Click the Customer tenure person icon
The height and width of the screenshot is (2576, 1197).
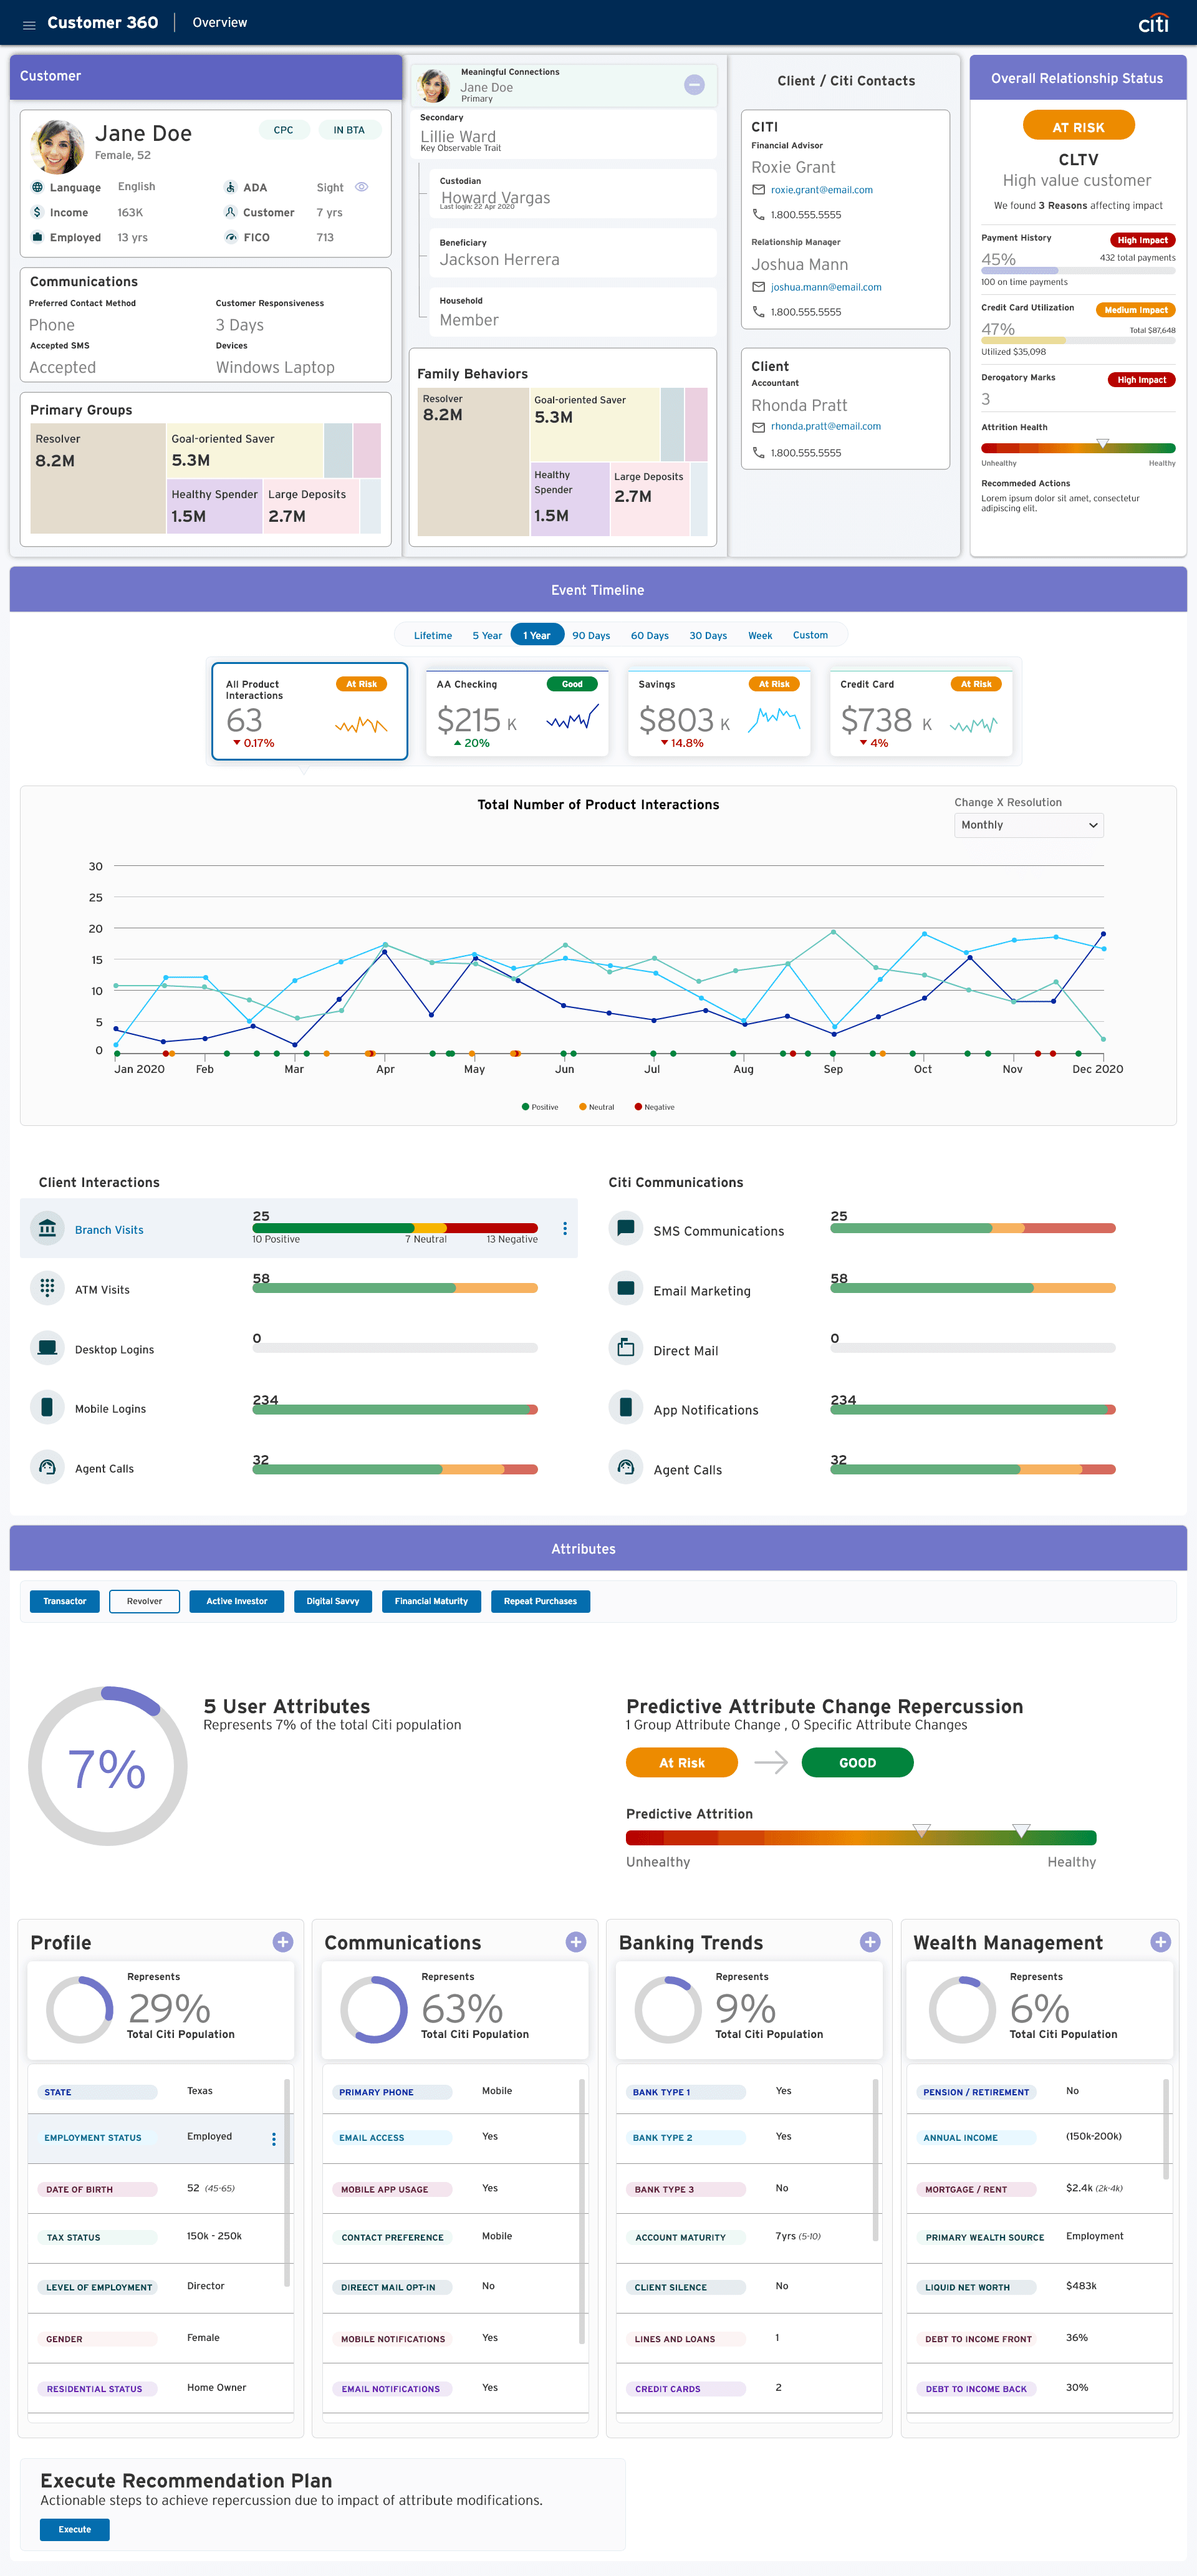tap(230, 212)
